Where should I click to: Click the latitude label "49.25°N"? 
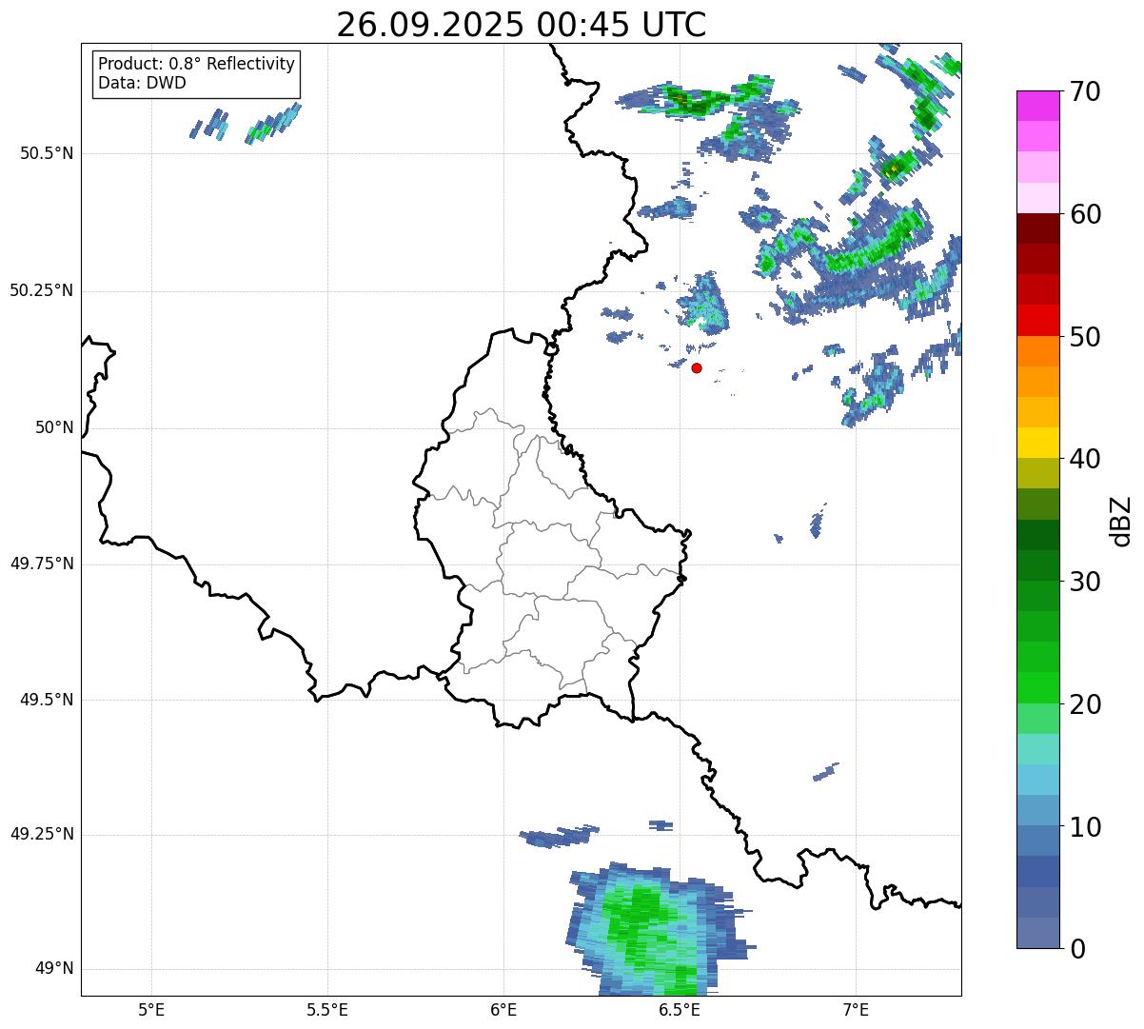[x=41, y=834]
